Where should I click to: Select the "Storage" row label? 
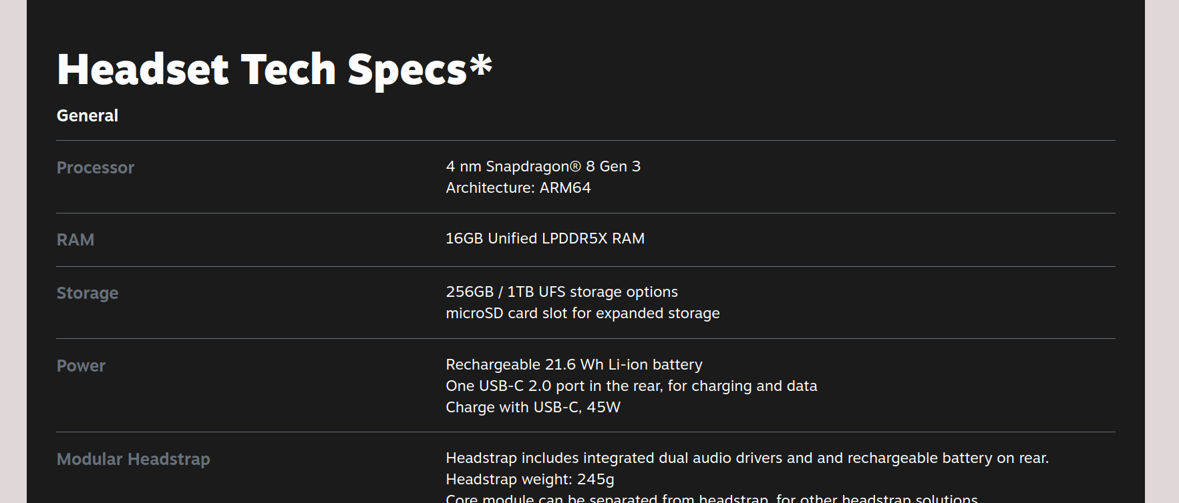click(x=88, y=293)
